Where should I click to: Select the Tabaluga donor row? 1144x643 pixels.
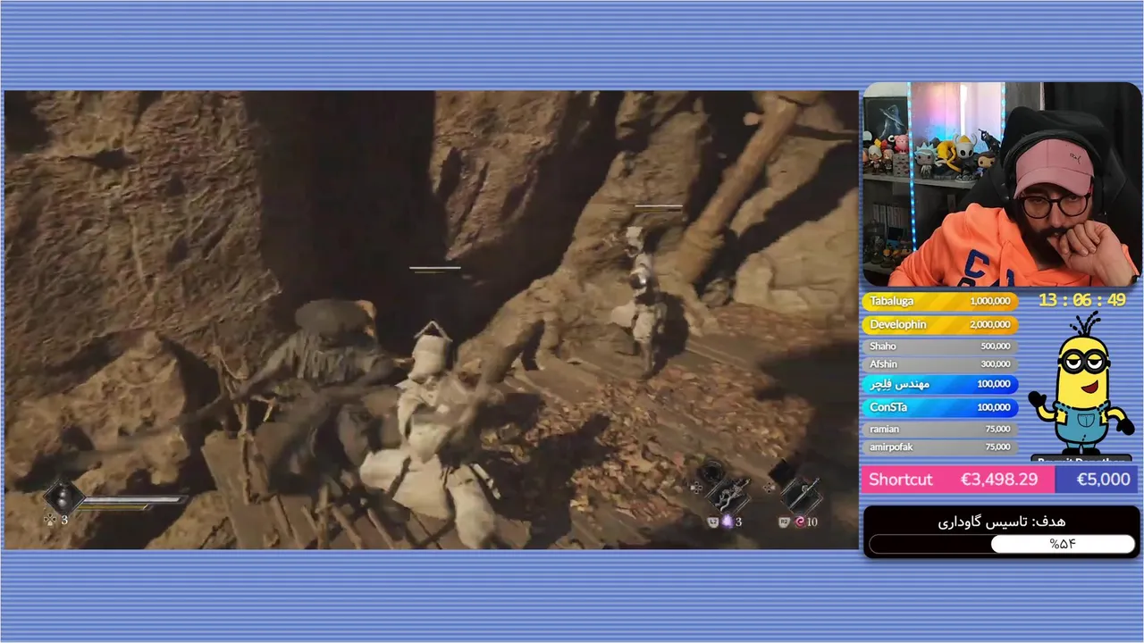(x=939, y=302)
